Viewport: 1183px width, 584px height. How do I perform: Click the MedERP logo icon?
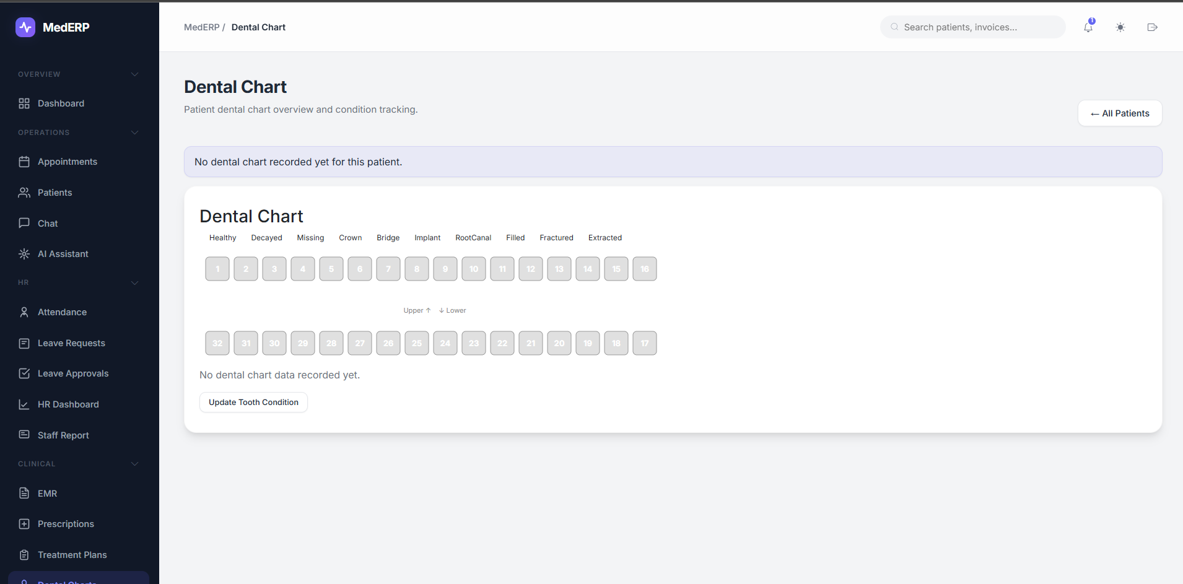[x=25, y=27]
